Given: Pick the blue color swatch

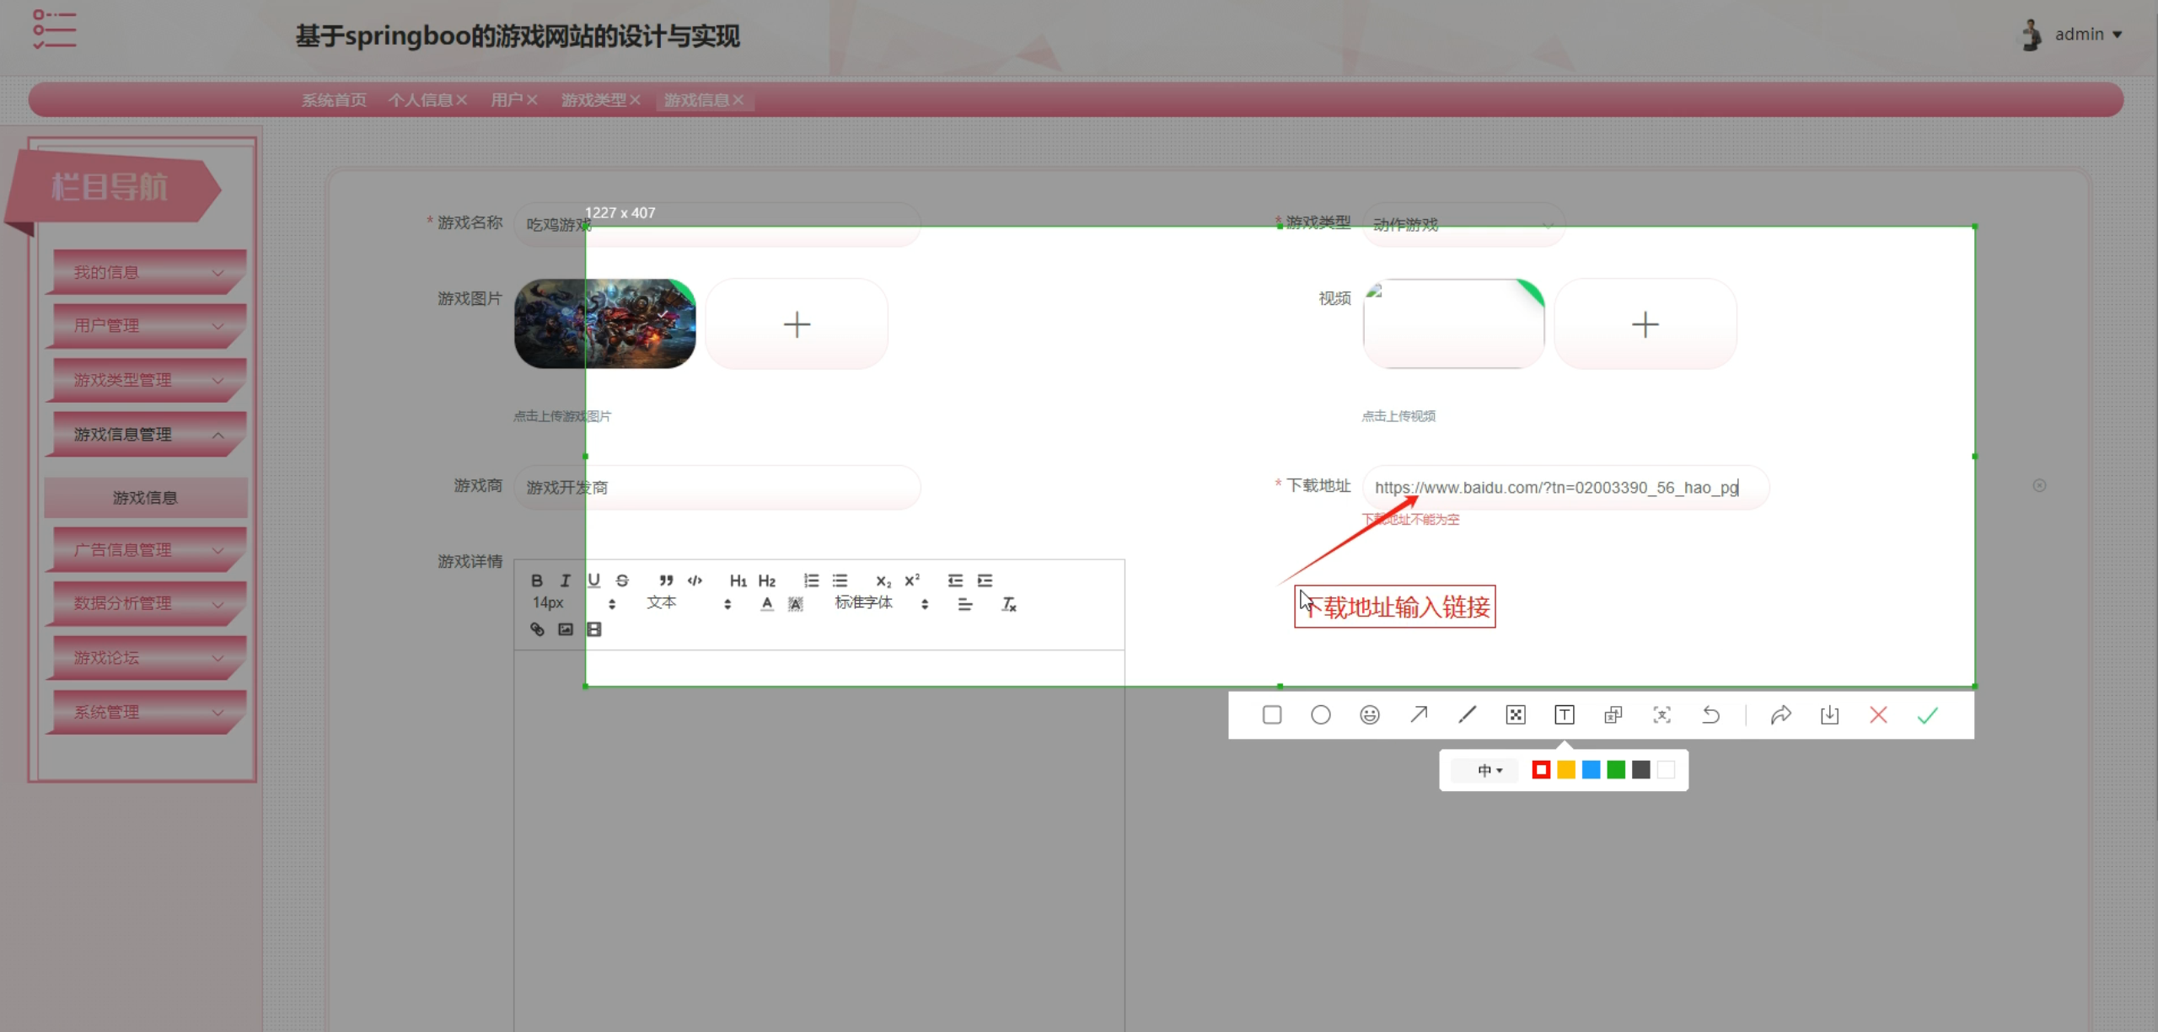Looking at the screenshot, I should click(1591, 770).
